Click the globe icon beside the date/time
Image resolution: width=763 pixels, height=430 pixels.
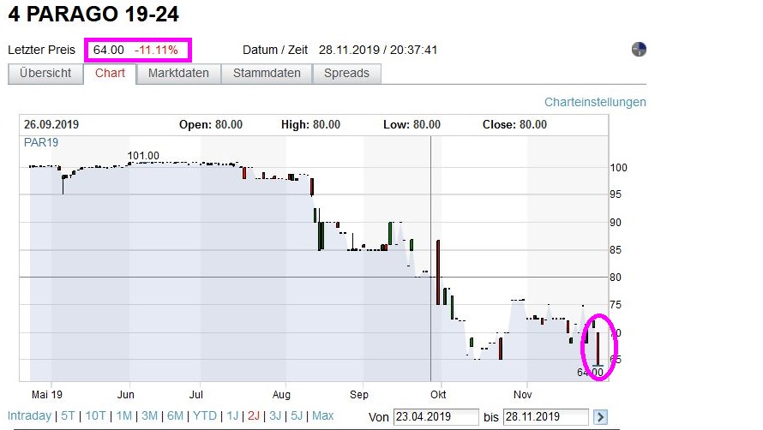coord(639,50)
